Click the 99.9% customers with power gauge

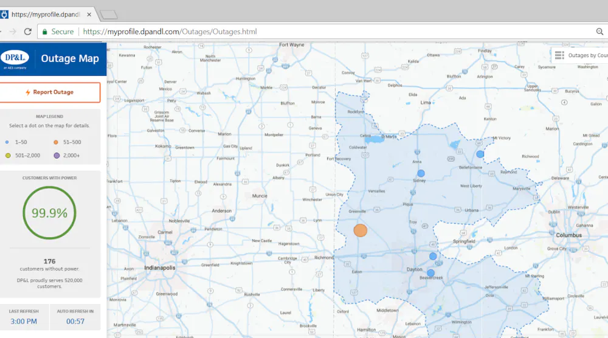tap(49, 213)
